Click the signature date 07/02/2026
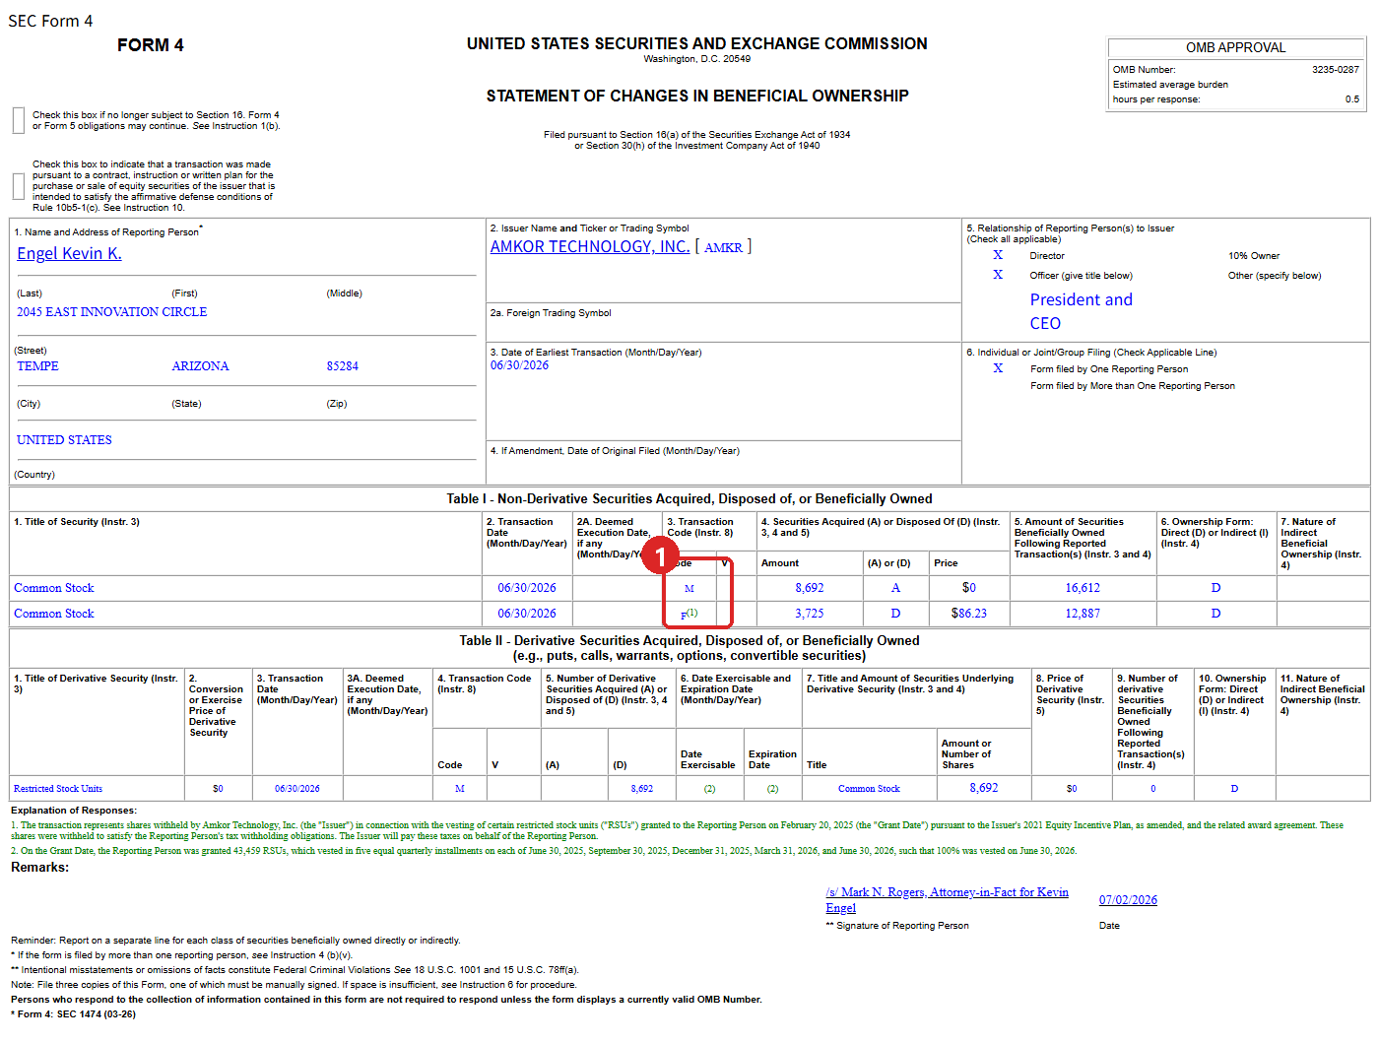The width and height of the screenshot is (1379, 1043). pyautogui.click(x=1128, y=900)
